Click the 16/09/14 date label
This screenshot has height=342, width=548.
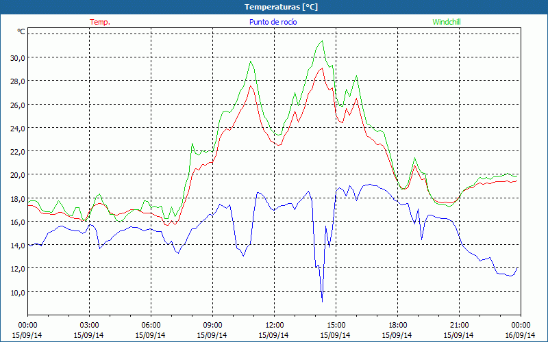pyautogui.click(x=520, y=335)
